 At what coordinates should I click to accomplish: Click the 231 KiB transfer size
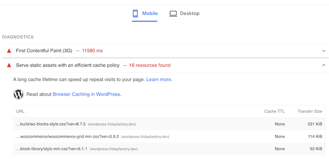(315, 124)
